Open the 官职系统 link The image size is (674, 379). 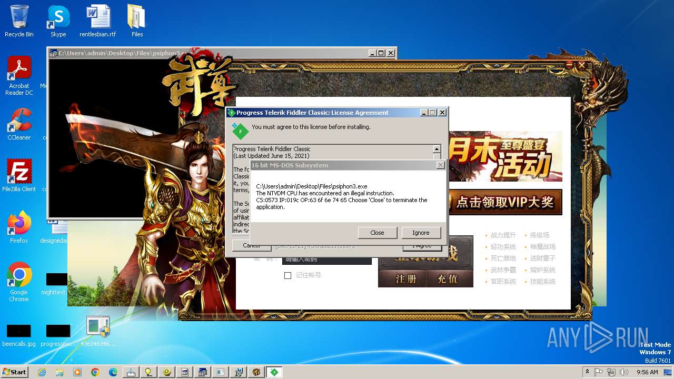503,282
